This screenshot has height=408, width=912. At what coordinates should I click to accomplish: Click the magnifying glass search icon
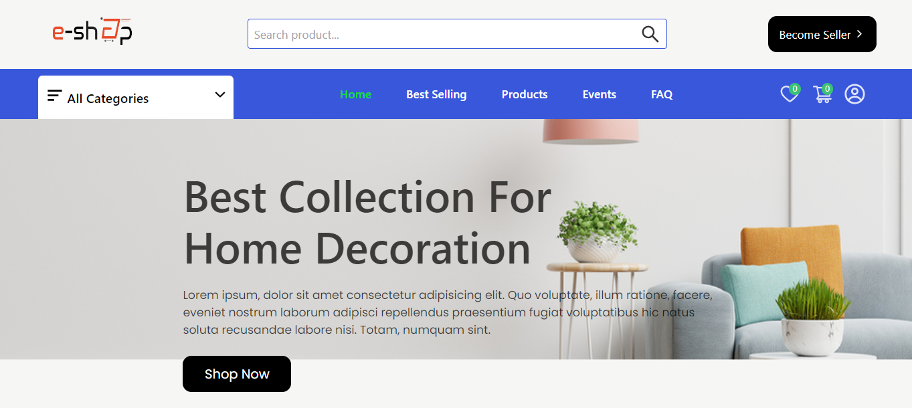pos(650,34)
